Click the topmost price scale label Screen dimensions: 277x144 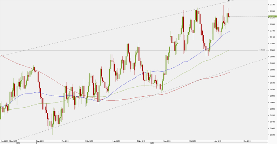[272, 5]
